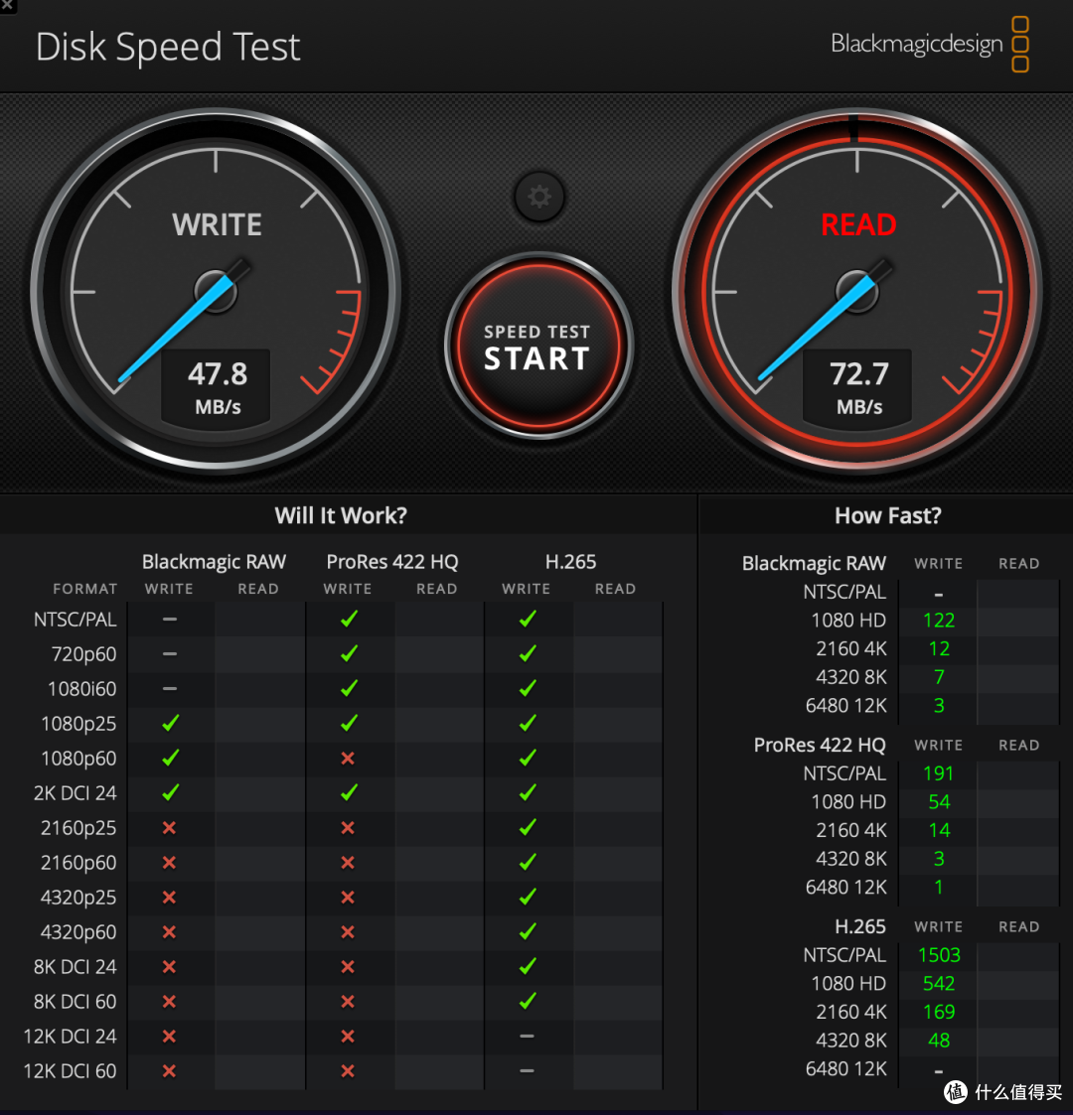This screenshot has height=1115, width=1073.
Task: Click the ProRes 422 HQ 191 write value
Action: pyautogui.click(x=938, y=773)
